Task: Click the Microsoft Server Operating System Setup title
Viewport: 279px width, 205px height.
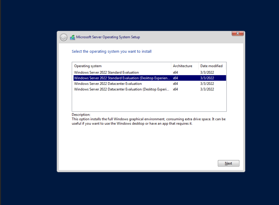Action: 108,37
